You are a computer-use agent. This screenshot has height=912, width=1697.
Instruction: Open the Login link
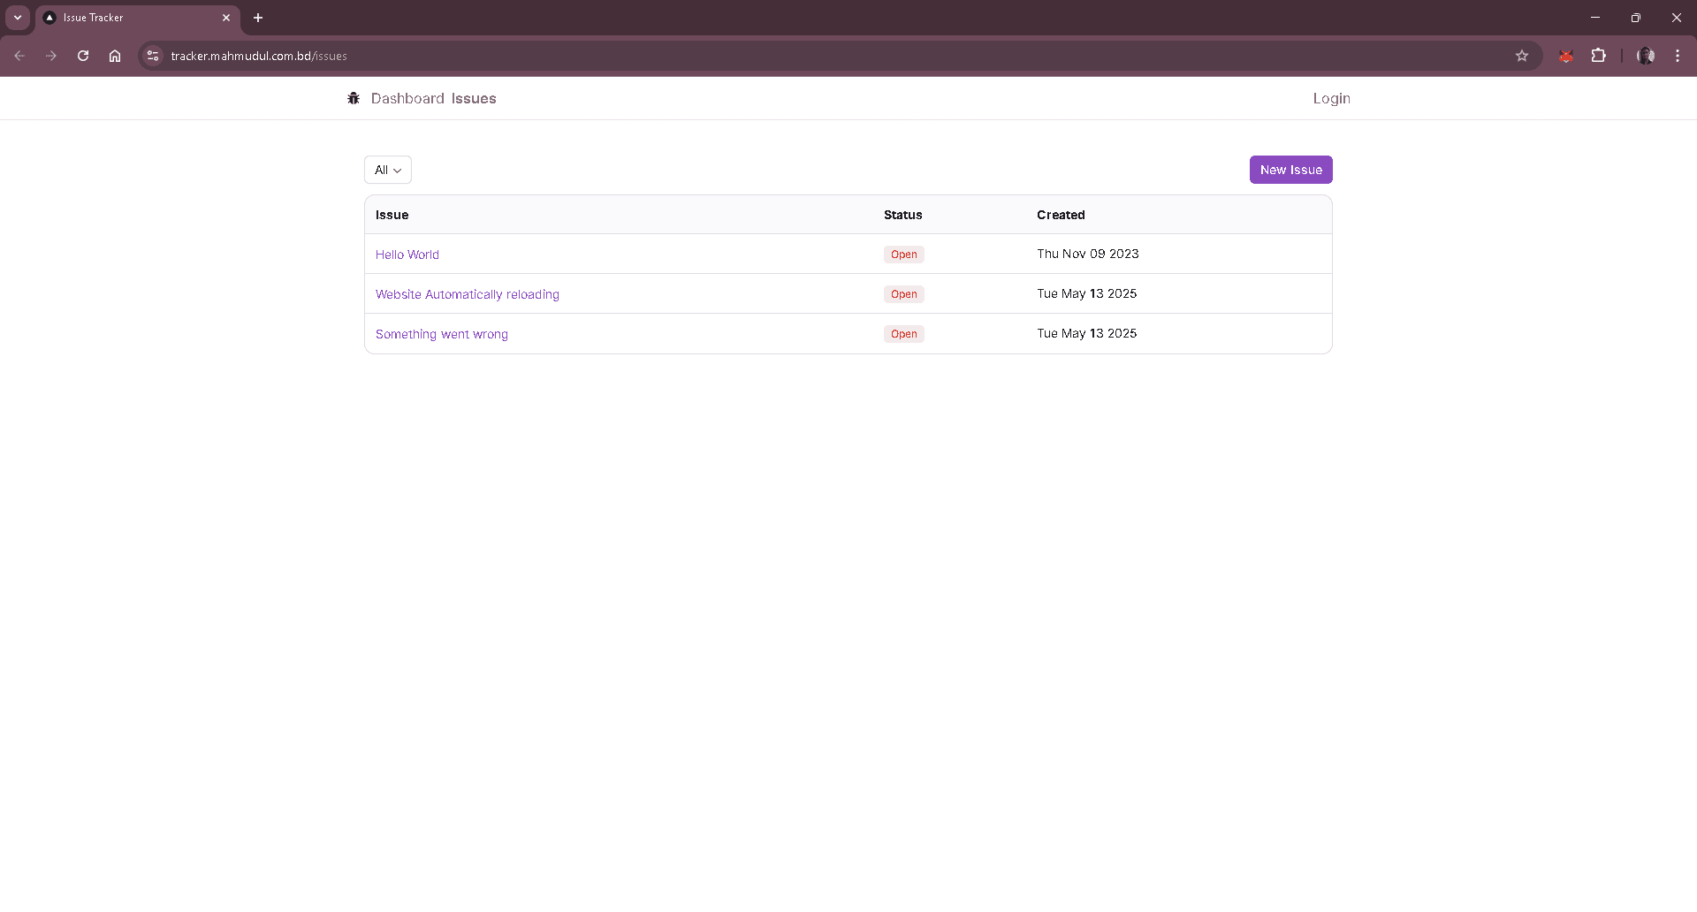(1331, 98)
